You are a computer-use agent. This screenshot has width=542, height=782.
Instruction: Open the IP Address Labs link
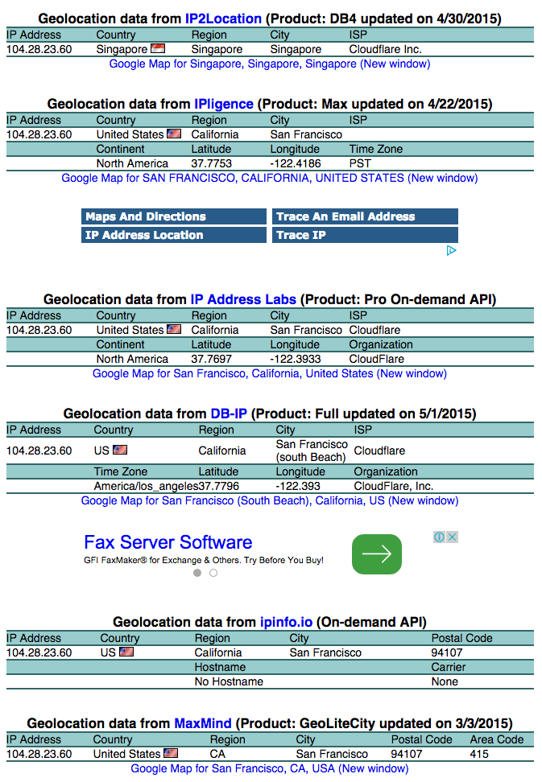tap(243, 299)
